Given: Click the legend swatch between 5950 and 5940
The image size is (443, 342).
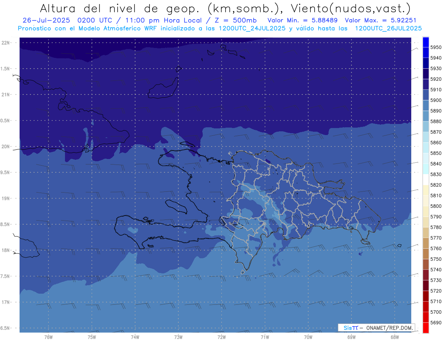Looking at the screenshot, I should (426, 53).
